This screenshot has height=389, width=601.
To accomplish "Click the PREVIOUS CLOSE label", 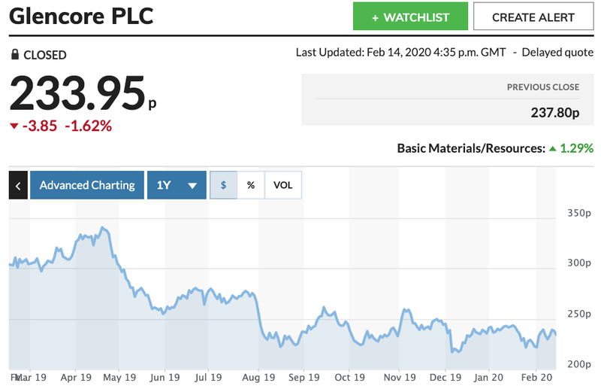I will click(x=543, y=87).
